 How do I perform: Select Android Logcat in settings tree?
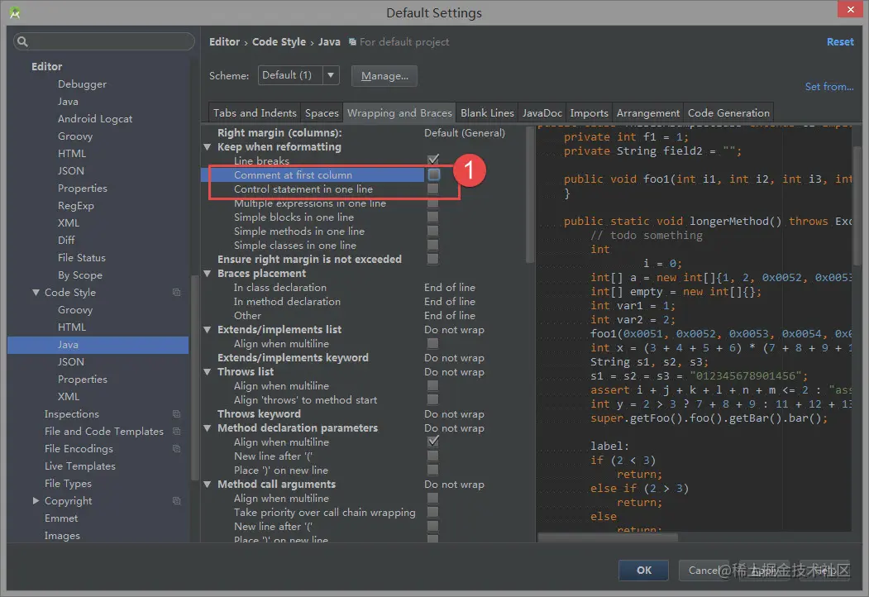click(x=95, y=118)
